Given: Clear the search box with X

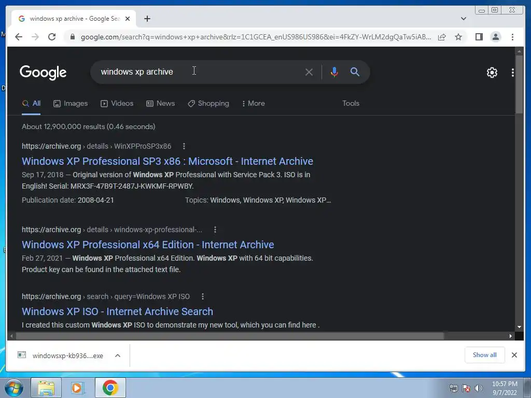Looking at the screenshot, I should coord(309,72).
